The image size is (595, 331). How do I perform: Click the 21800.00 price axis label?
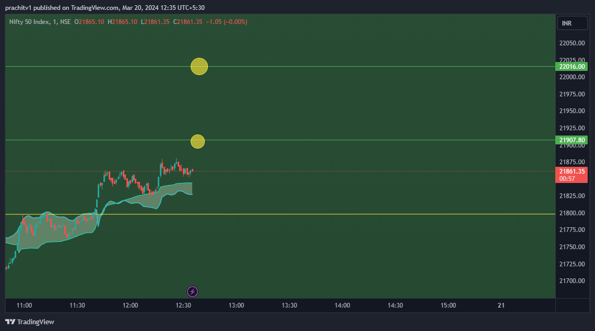pyautogui.click(x=572, y=213)
